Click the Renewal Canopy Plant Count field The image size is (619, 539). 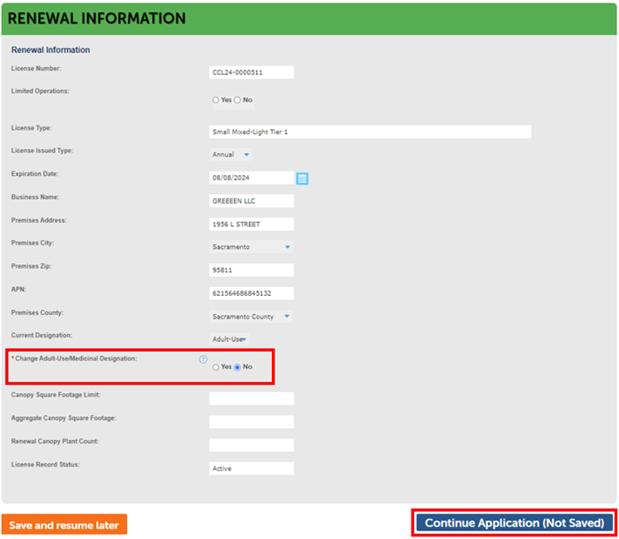[251, 444]
